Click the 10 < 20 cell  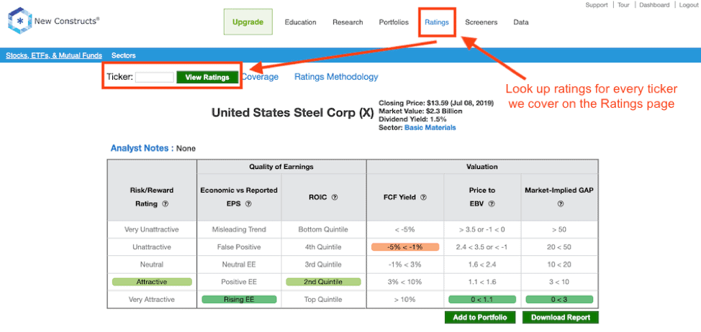tap(560, 264)
